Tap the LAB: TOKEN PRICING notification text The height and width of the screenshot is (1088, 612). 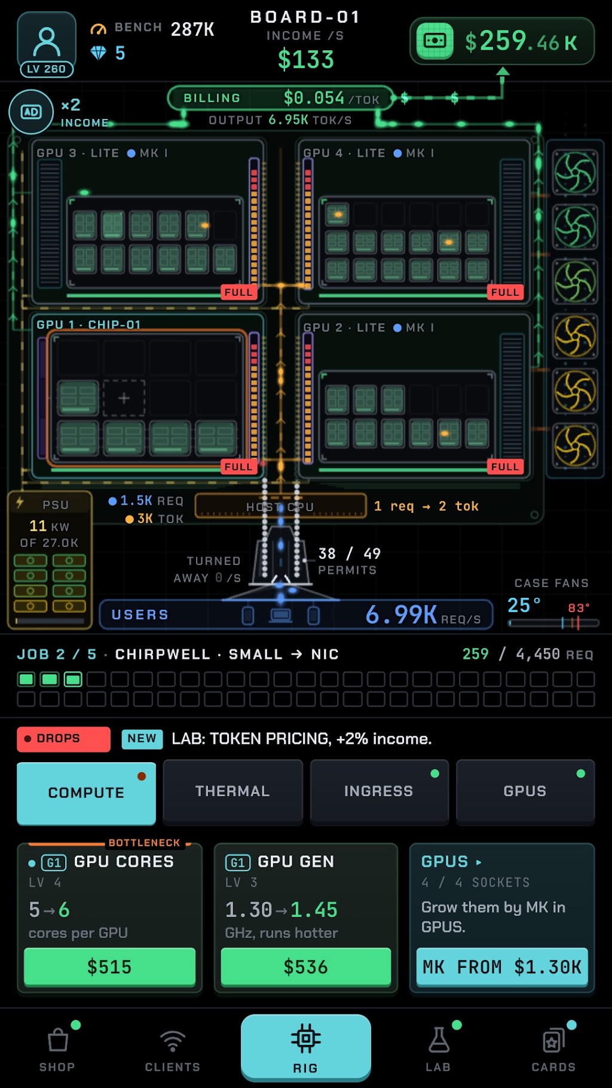[302, 739]
